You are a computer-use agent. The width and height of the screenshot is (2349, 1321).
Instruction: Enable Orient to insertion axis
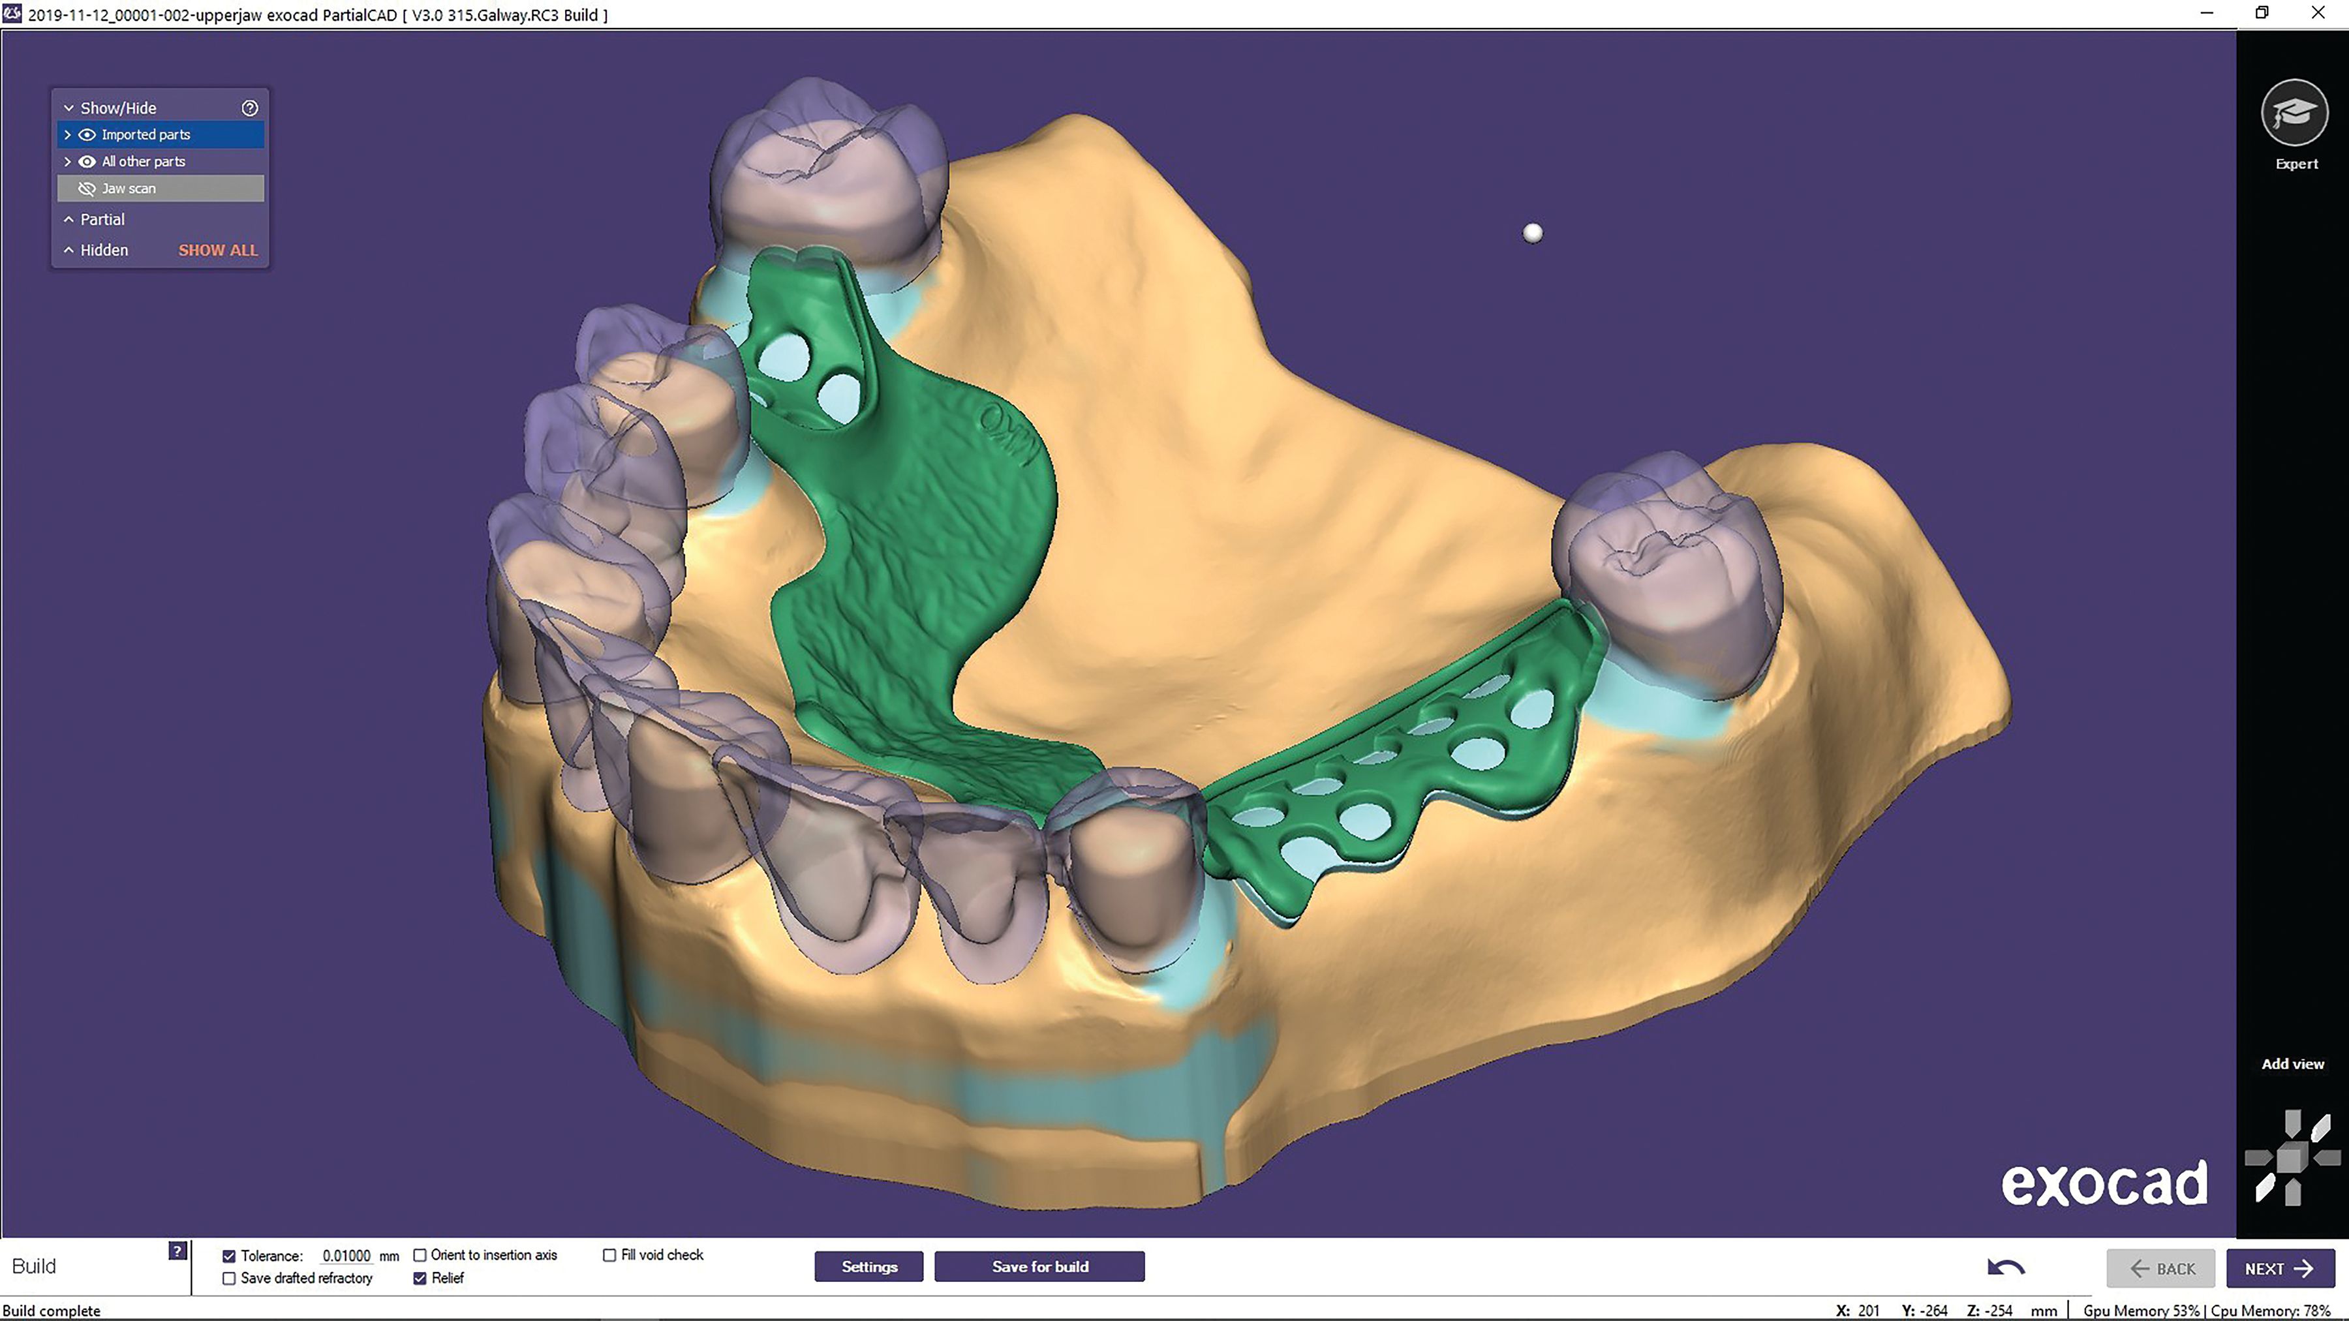point(420,1255)
